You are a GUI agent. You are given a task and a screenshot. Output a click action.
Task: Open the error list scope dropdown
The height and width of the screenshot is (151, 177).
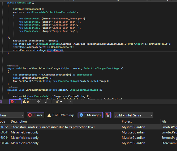tap(12, 115)
